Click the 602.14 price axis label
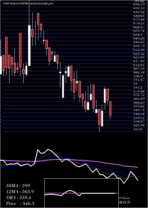Screen dimensions: 148x208 [x=139, y=73]
